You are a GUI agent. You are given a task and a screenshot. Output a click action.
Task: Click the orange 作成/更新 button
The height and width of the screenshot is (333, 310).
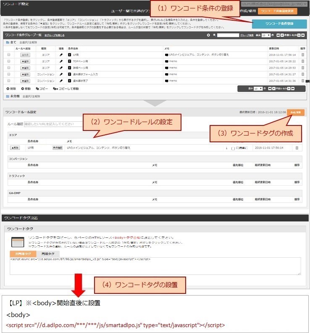(296, 112)
